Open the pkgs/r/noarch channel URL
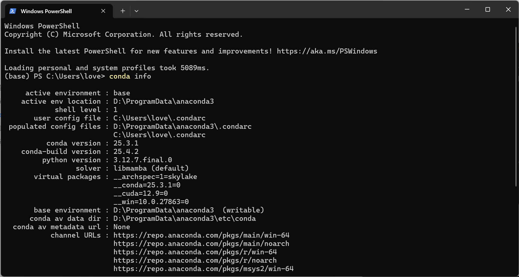The image size is (519, 277). [x=195, y=260]
